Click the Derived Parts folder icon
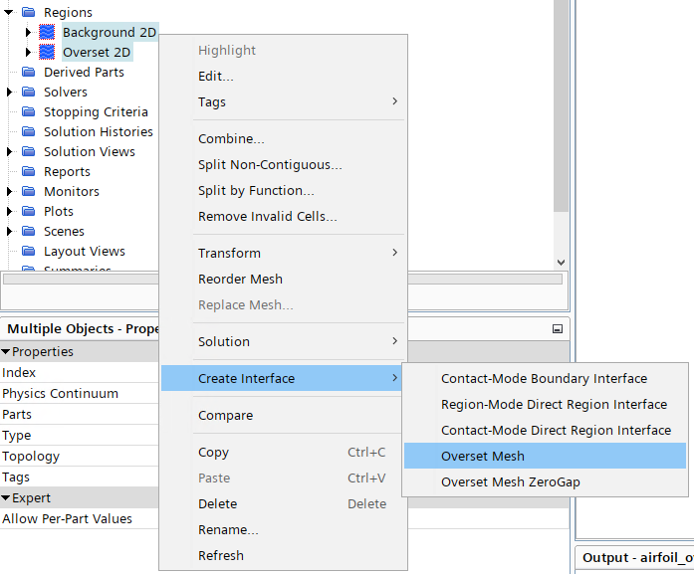694x574 pixels. 28,72
